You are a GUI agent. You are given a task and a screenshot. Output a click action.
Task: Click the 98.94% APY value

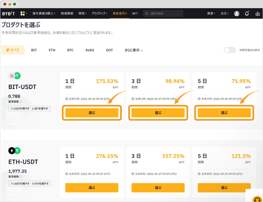[x=175, y=81]
